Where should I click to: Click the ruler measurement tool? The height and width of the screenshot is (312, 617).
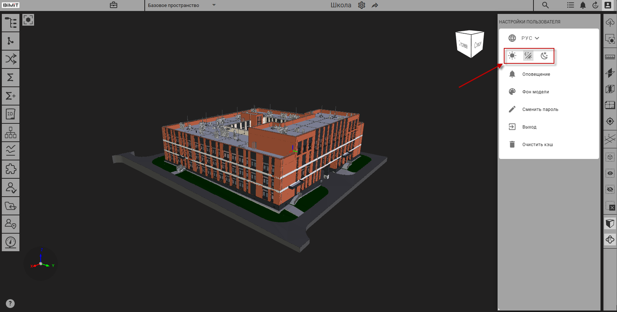point(610,57)
